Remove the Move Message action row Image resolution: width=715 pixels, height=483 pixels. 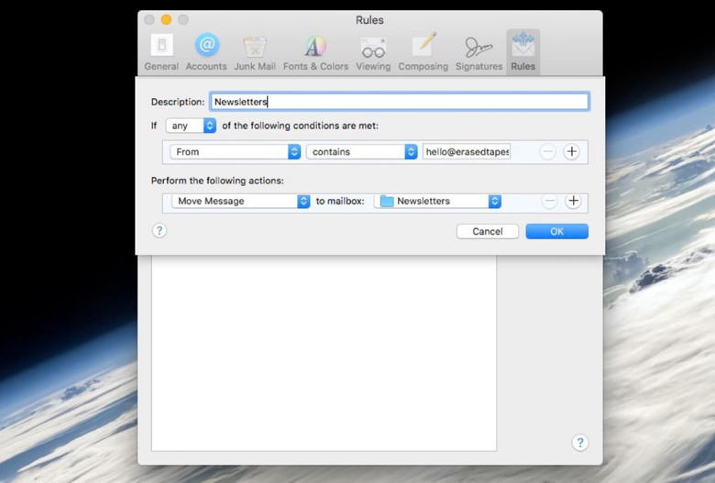(549, 202)
